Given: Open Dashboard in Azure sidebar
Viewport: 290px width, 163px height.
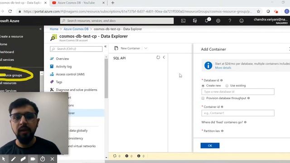Looking at the screenshot, I should tap(7, 52).
